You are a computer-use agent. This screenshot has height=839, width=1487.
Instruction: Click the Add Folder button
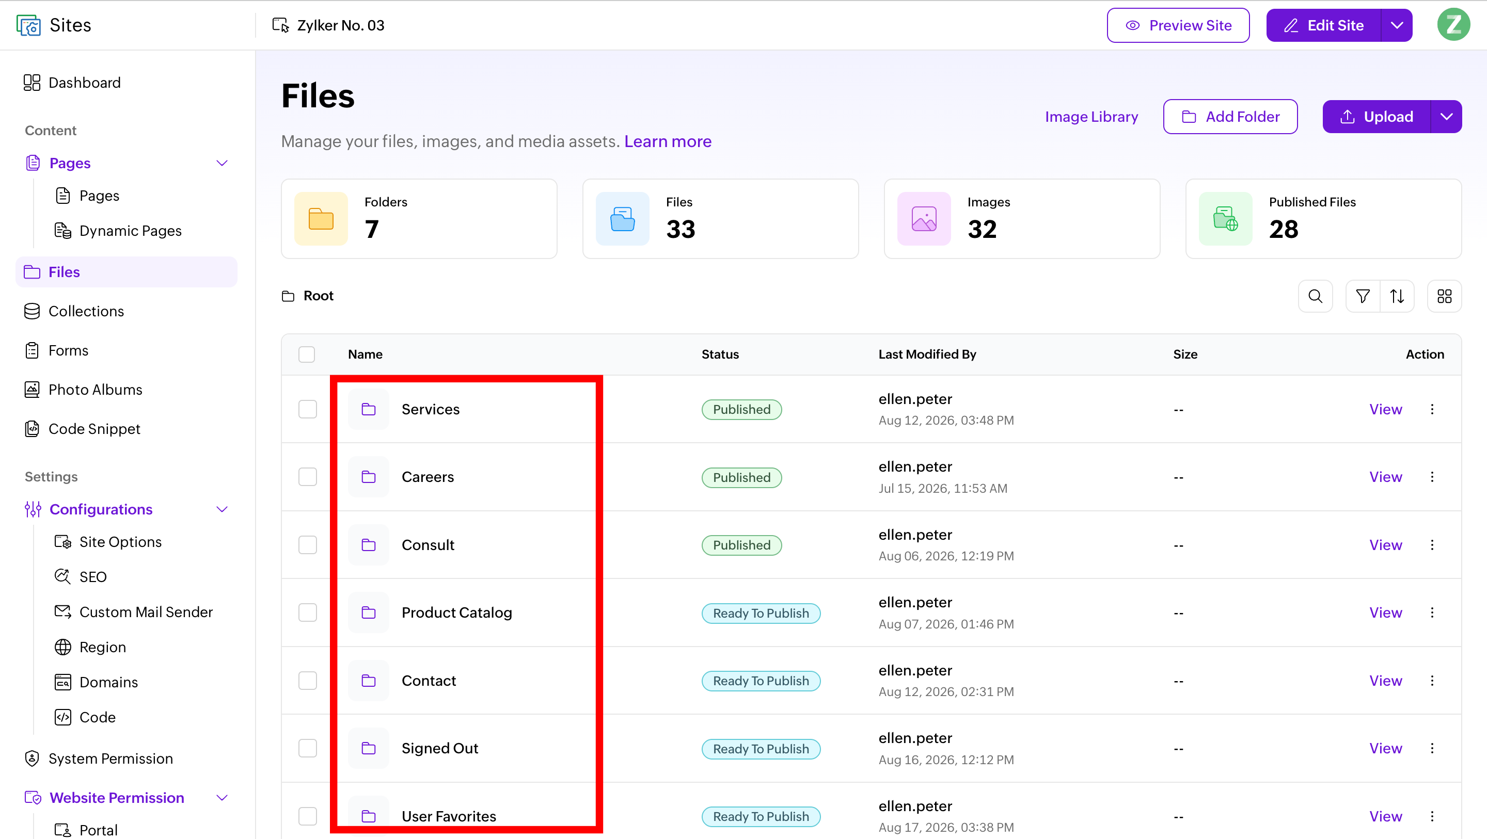1230,117
